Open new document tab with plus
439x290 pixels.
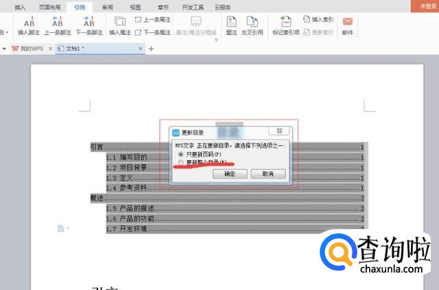click(x=152, y=49)
